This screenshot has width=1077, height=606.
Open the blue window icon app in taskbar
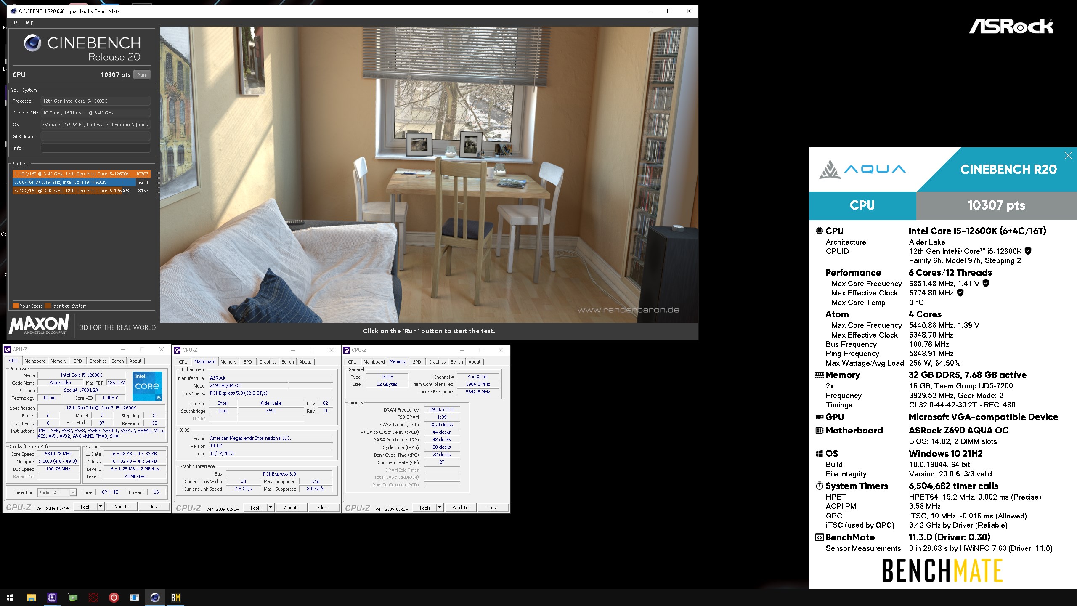point(134,598)
